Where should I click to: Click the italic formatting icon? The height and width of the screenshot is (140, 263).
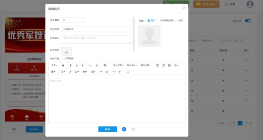tap(82, 65)
